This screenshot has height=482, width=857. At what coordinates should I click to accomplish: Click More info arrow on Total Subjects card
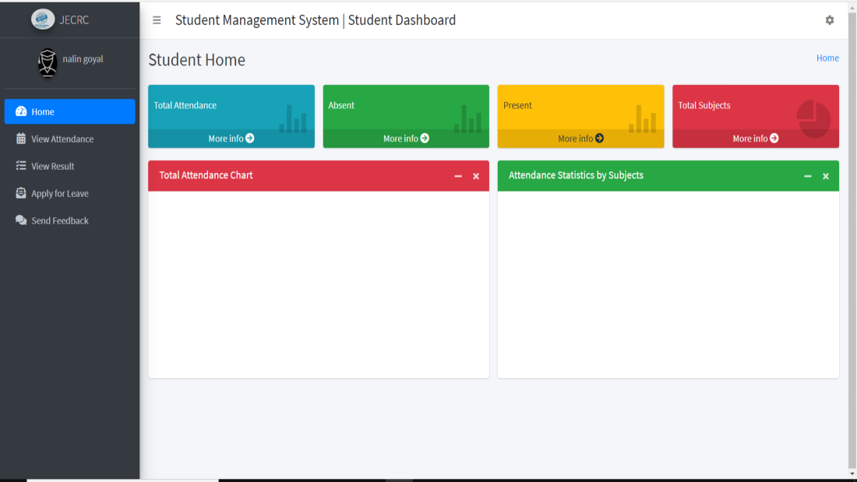[774, 139]
